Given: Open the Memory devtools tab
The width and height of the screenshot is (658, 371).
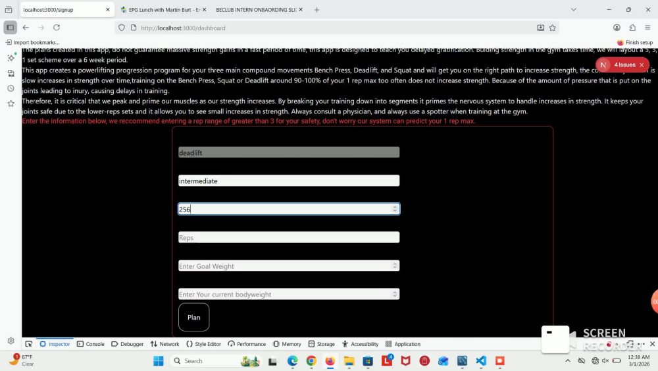Looking at the screenshot, I should [x=287, y=344].
